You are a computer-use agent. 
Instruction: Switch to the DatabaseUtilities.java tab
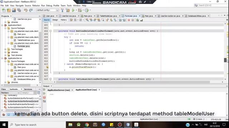click(x=197, y=16)
